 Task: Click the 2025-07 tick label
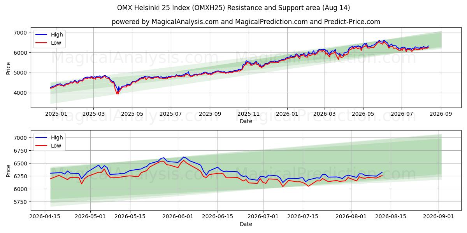(171, 114)
